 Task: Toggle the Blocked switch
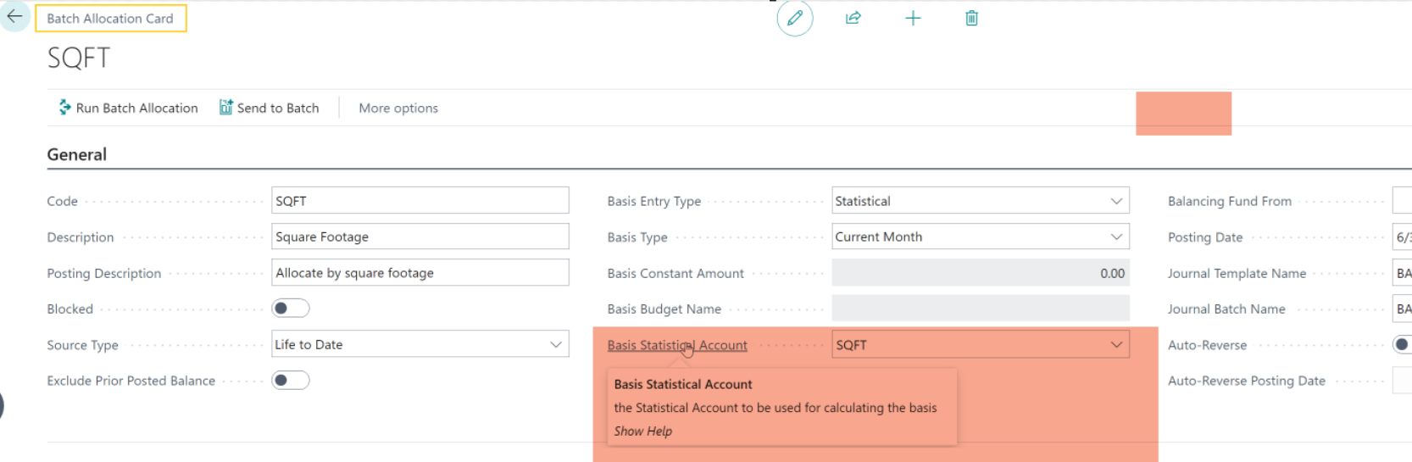coord(290,309)
